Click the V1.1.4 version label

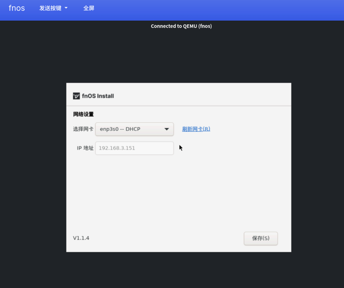pyautogui.click(x=81, y=238)
